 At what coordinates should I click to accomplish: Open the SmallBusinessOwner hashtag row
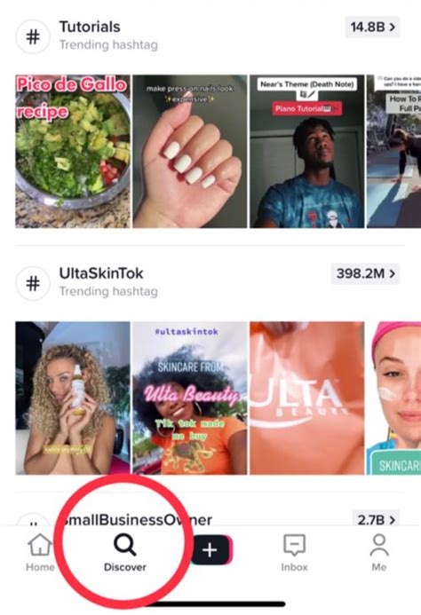(207, 518)
